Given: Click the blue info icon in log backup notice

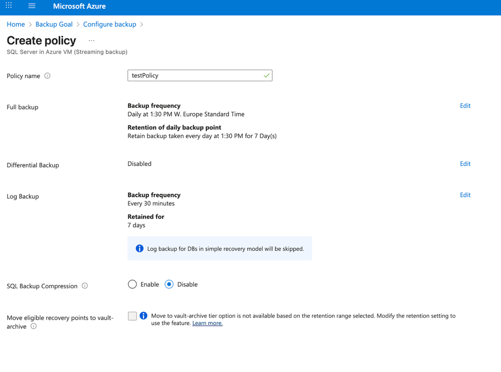Looking at the screenshot, I should 139,249.
